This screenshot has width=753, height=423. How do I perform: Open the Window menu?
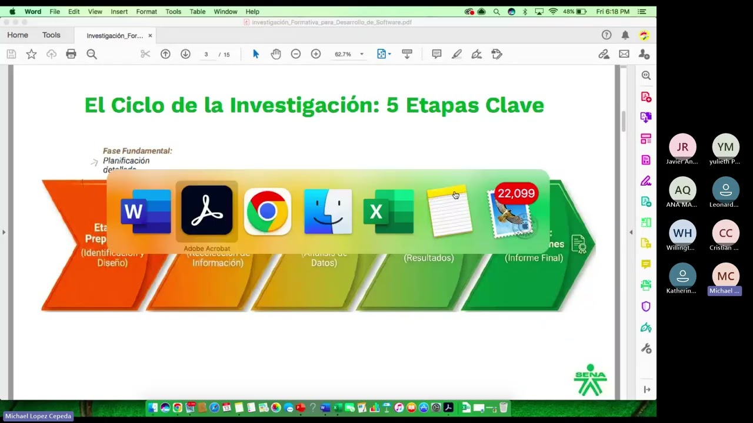click(x=225, y=12)
